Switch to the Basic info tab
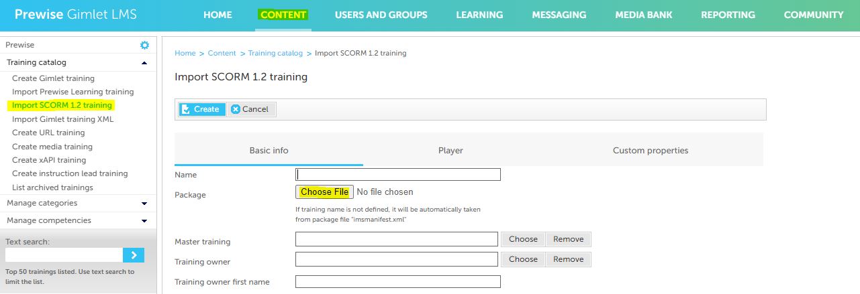This screenshot has height=294, width=860. pos(269,150)
